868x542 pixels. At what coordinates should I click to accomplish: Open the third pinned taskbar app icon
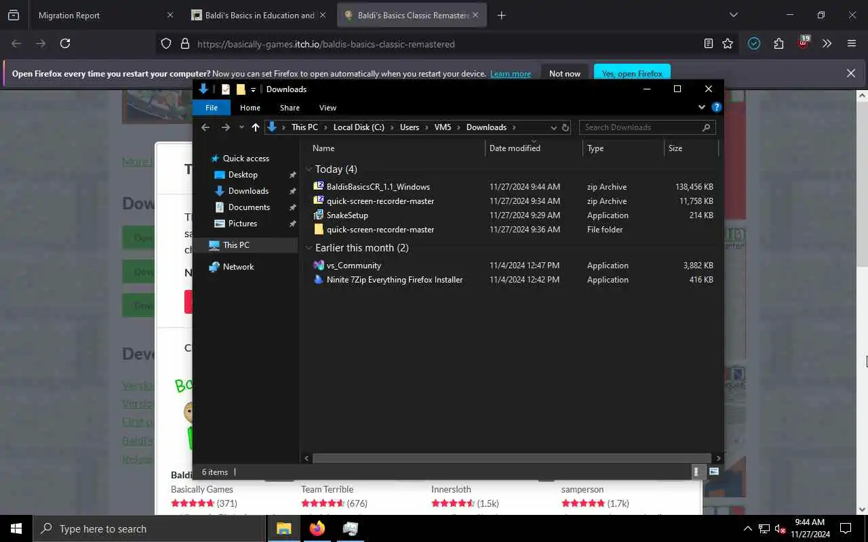pos(351,528)
